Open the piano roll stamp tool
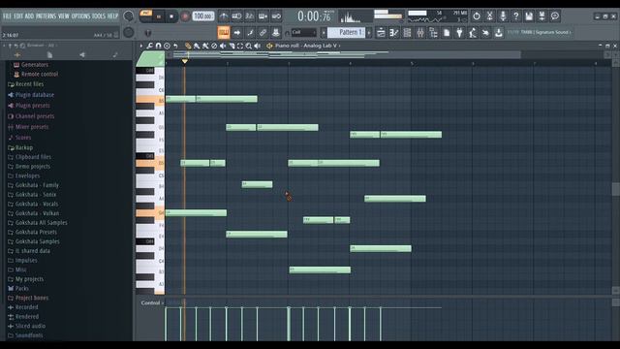620x349 pixels. coord(167,46)
